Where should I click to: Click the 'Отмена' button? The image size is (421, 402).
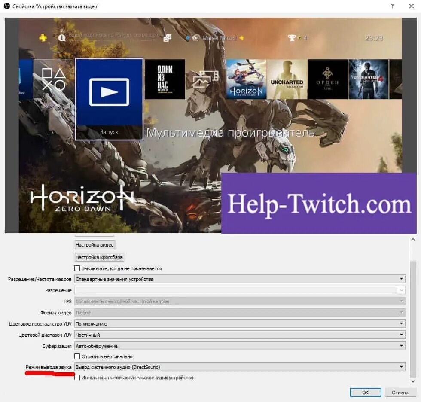click(x=400, y=393)
